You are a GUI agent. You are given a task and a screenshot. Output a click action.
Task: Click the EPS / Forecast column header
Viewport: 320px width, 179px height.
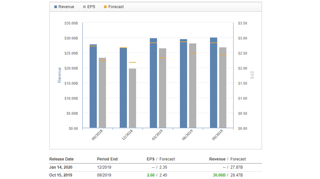point(161,159)
